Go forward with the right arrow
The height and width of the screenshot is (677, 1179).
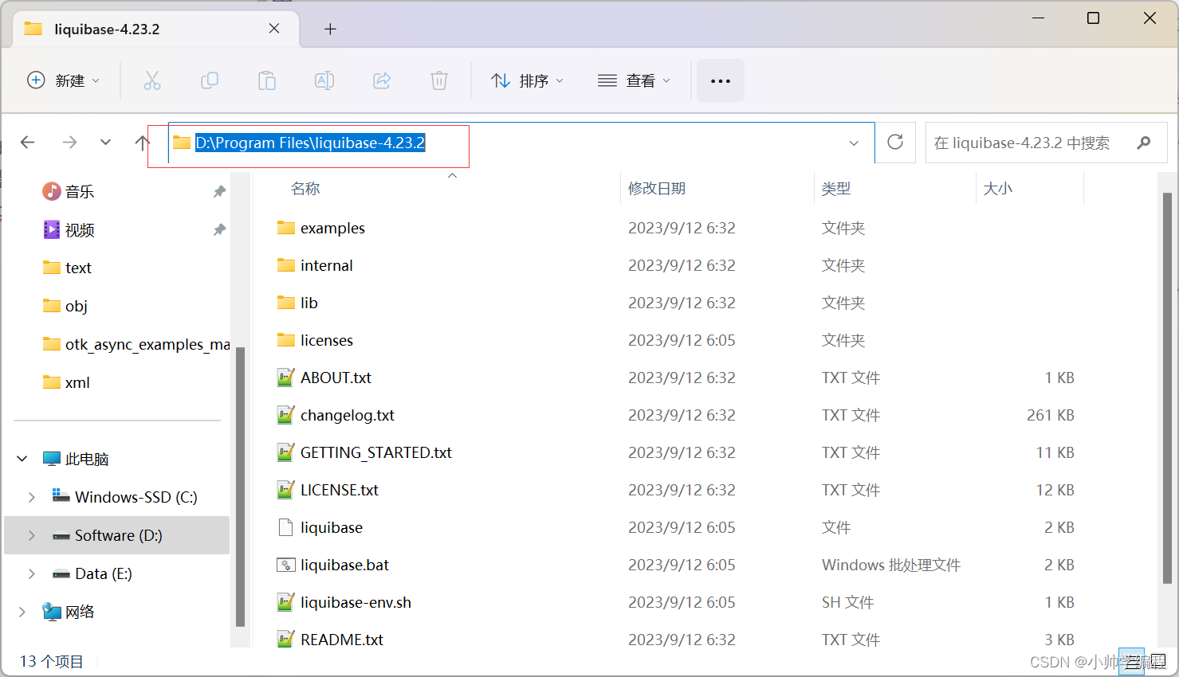(70, 143)
